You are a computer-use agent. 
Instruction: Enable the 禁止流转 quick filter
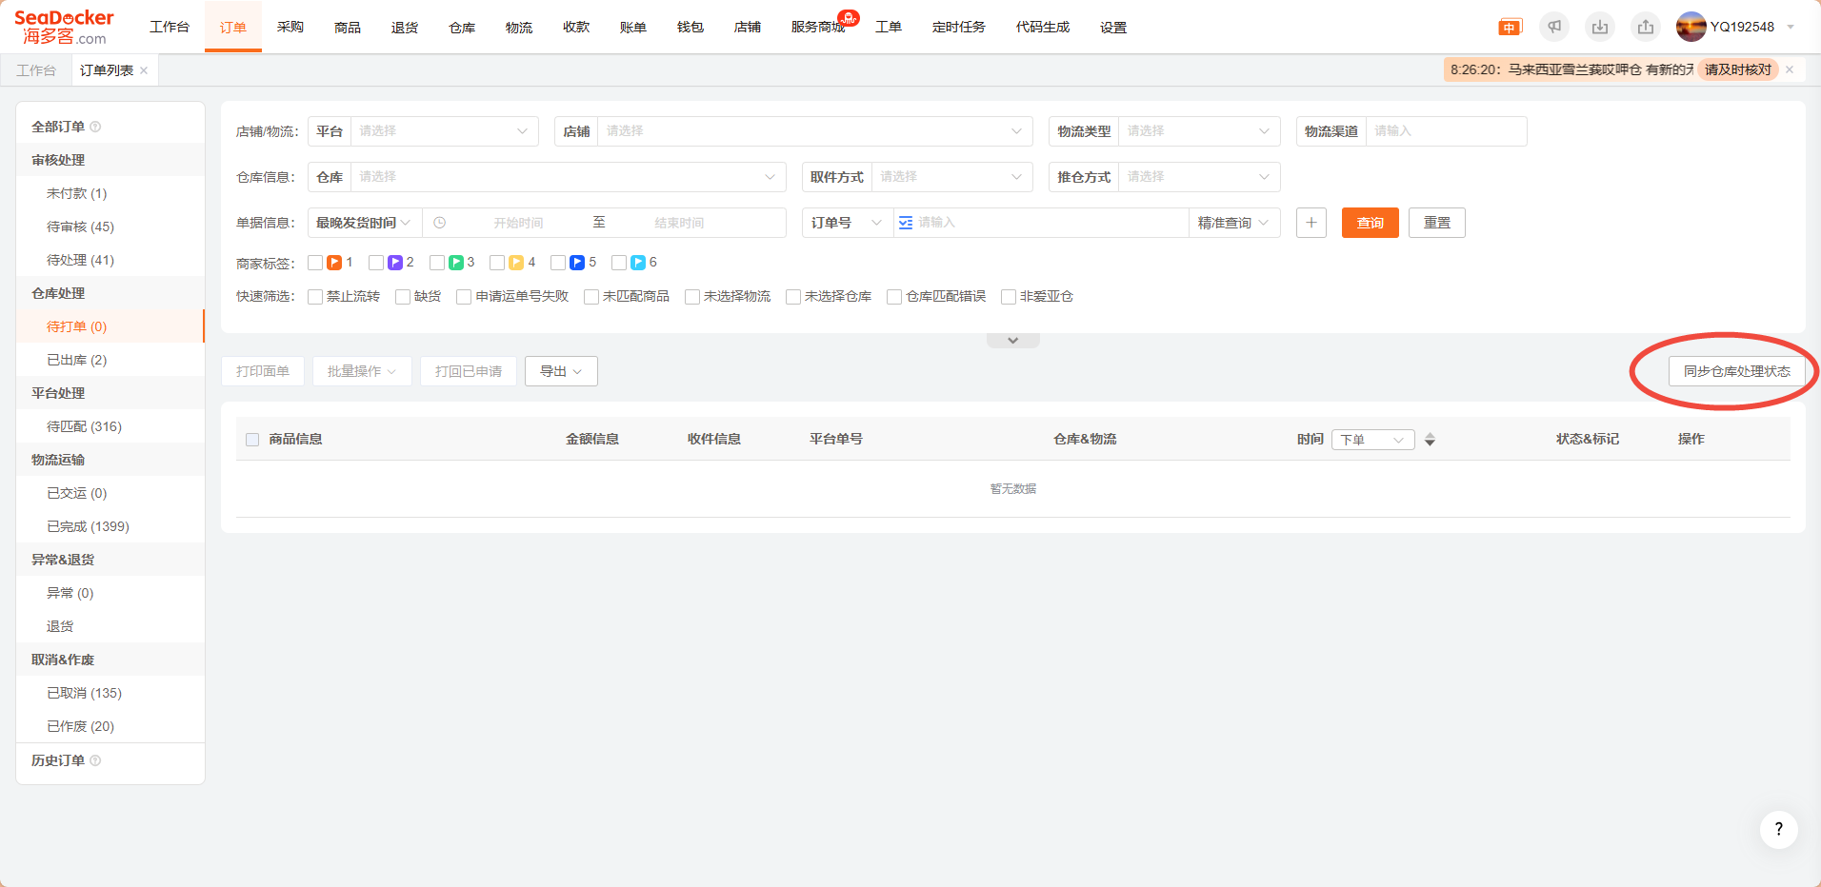(x=315, y=297)
